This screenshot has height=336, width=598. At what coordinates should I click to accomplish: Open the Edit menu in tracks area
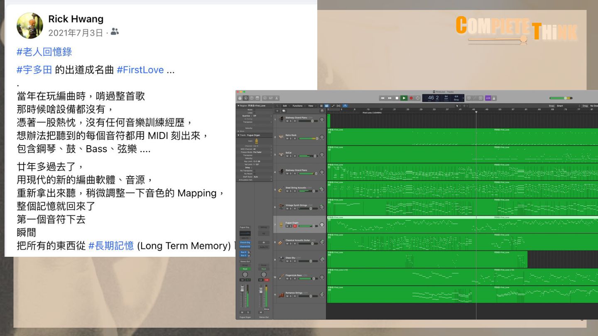click(286, 106)
